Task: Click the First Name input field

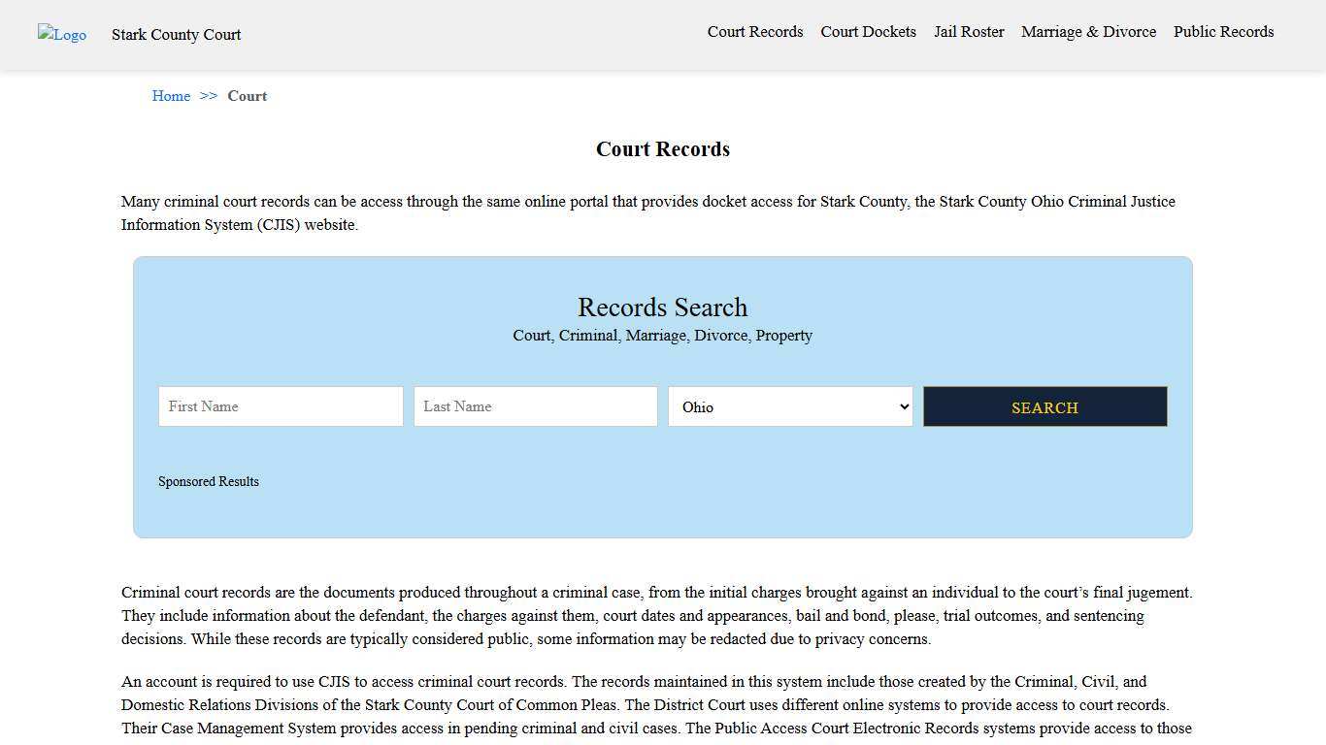Action: (x=281, y=406)
